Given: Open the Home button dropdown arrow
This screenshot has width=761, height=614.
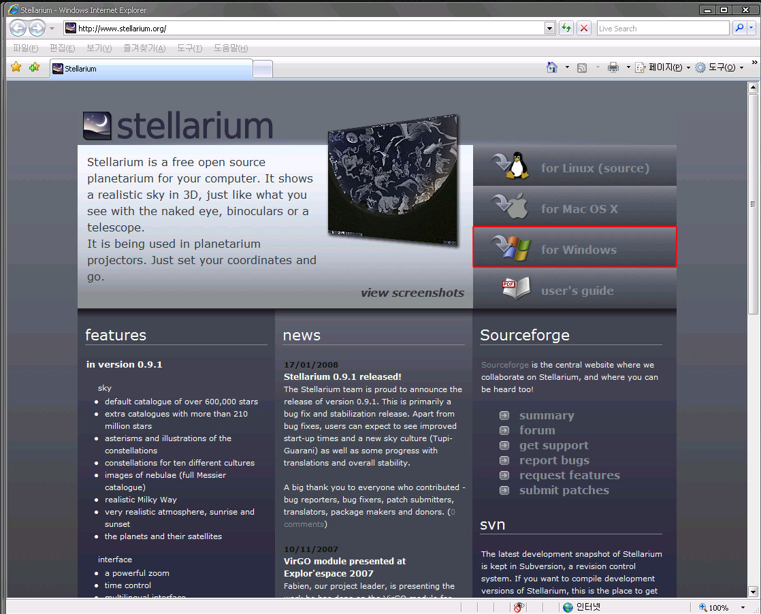Looking at the screenshot, I should point(567,67).
